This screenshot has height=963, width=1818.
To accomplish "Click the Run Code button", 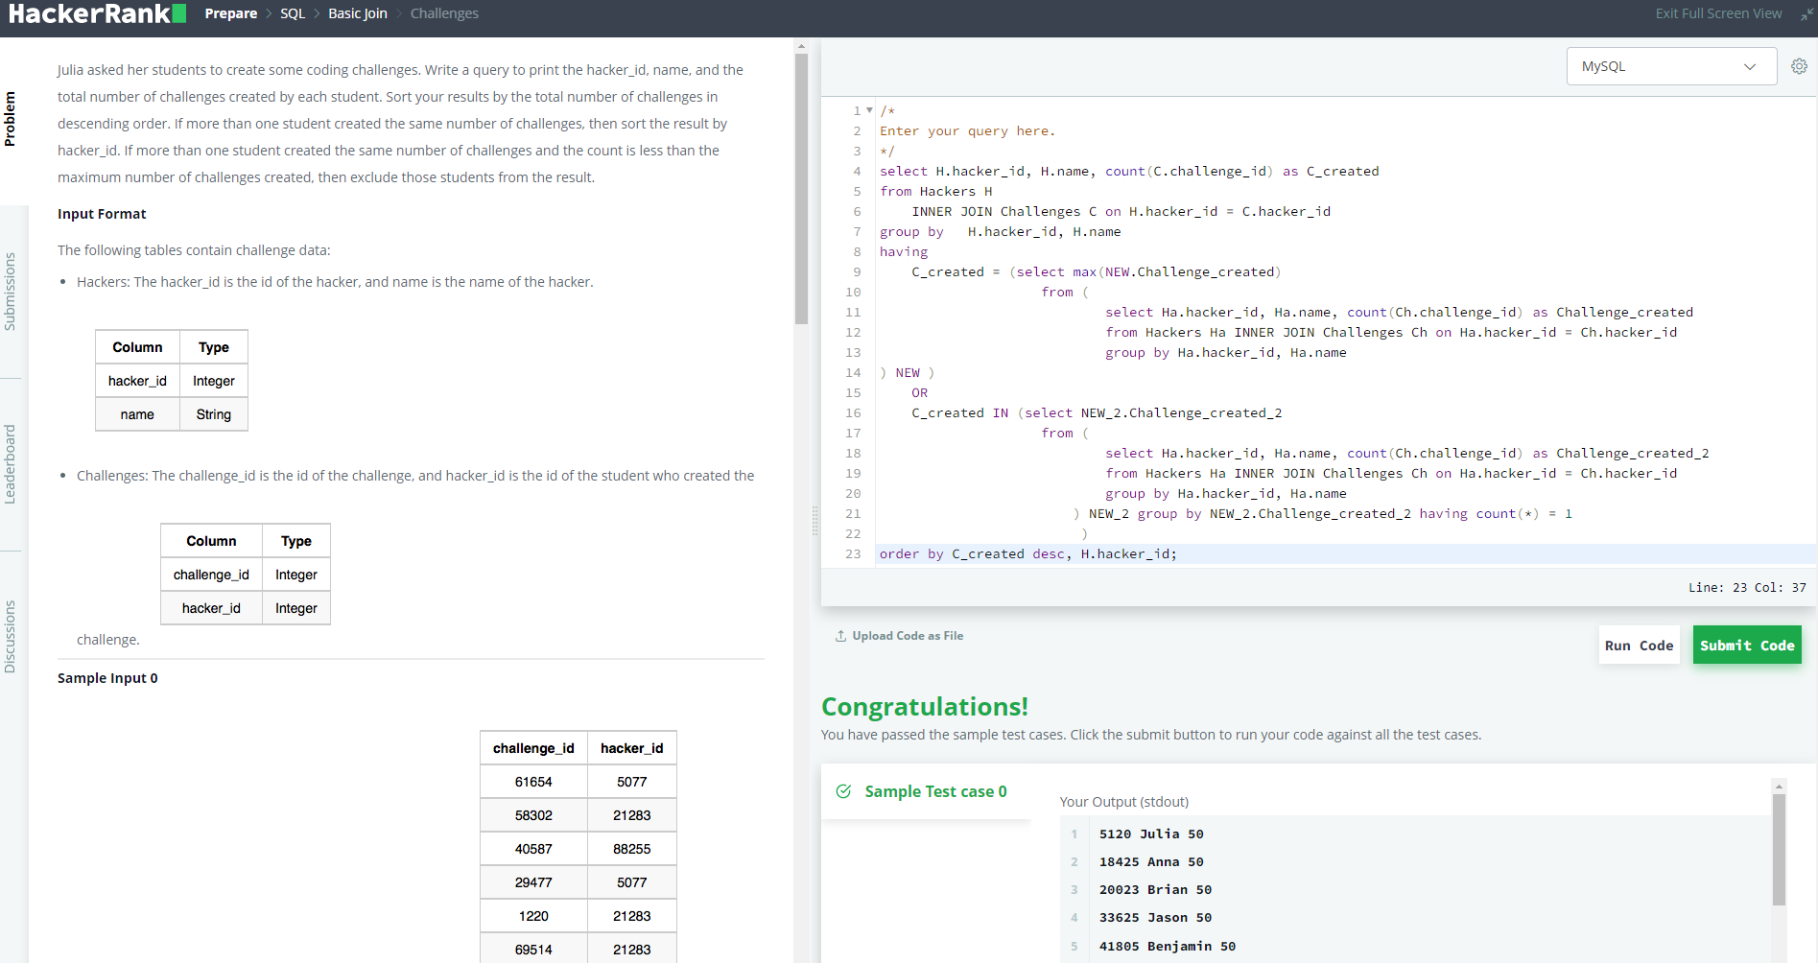I will pos(1639,646).
